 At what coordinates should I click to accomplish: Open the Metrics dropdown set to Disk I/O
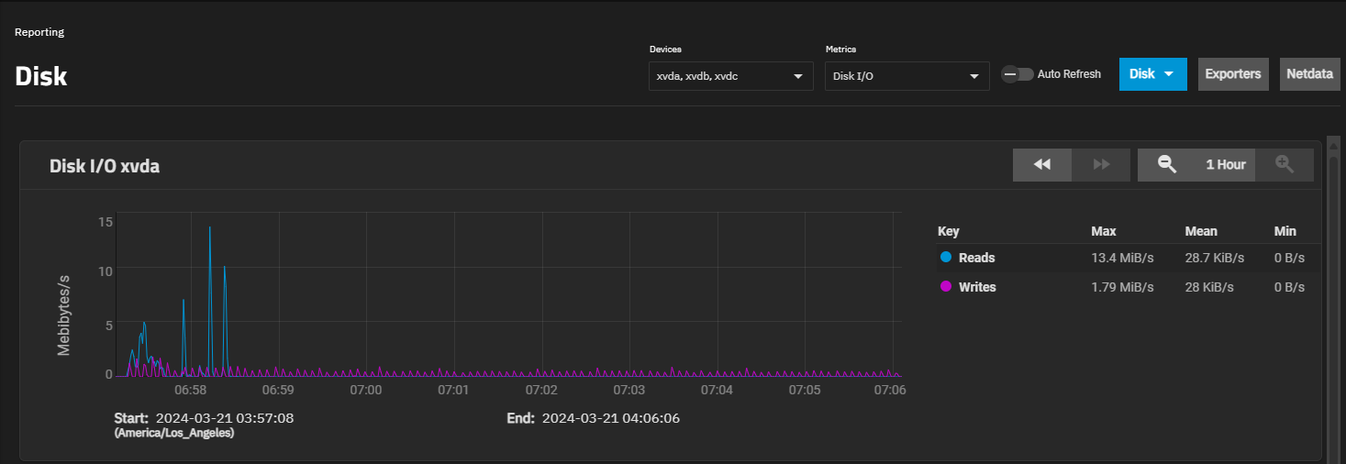point(907,76)
